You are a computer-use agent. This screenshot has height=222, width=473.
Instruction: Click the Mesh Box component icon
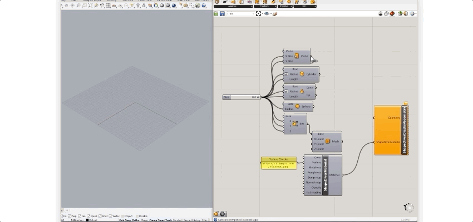(x=327, y=142)
